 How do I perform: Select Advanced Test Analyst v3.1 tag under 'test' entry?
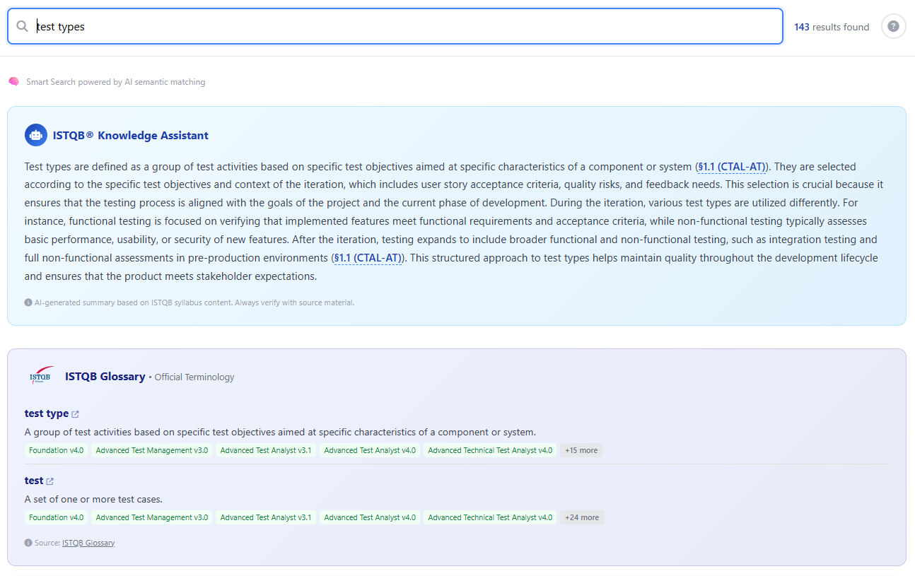266,517
